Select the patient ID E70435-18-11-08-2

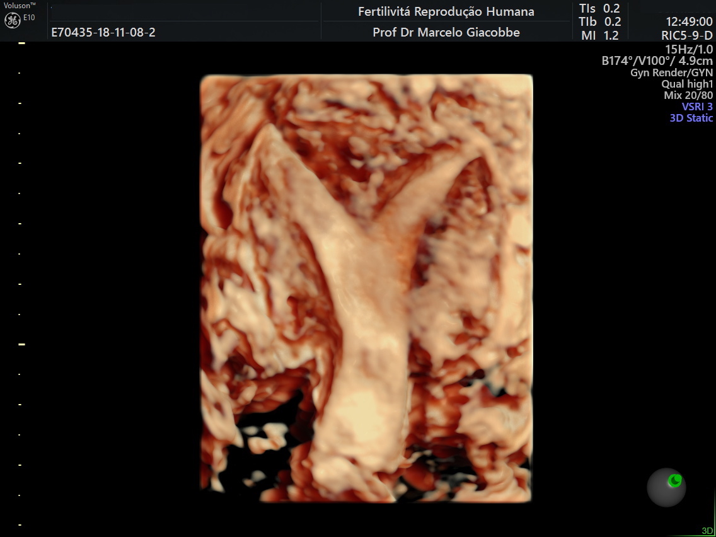tap(103, 33)
